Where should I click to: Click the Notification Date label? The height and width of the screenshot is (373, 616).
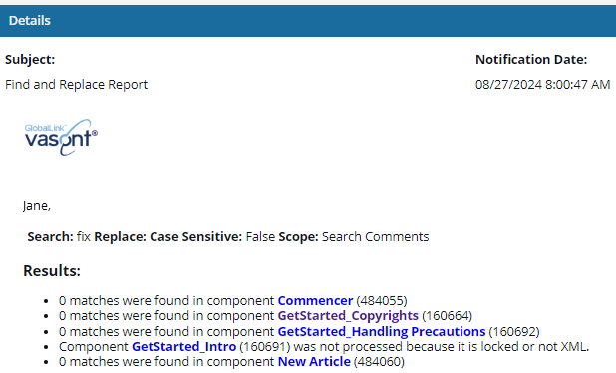tap(531, 60)
